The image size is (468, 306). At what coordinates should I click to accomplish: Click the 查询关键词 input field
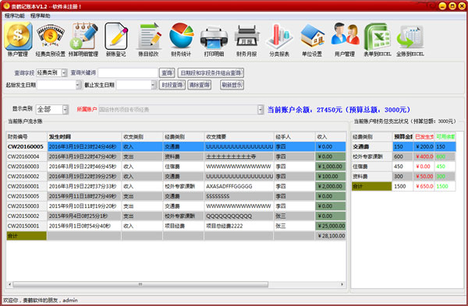point(128,72)
